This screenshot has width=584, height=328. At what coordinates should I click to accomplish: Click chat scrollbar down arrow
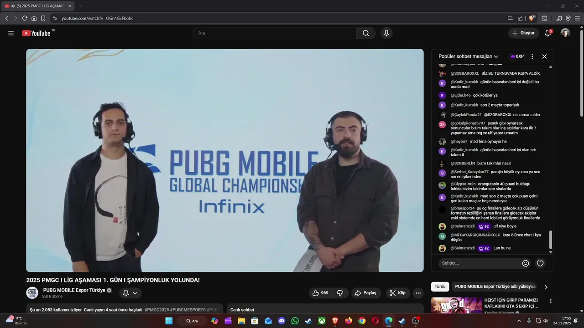pyautogui.click(x=551, y=252)
